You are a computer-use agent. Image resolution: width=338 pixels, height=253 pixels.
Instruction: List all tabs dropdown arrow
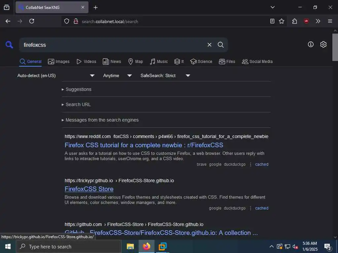click(x=272, y=7)
